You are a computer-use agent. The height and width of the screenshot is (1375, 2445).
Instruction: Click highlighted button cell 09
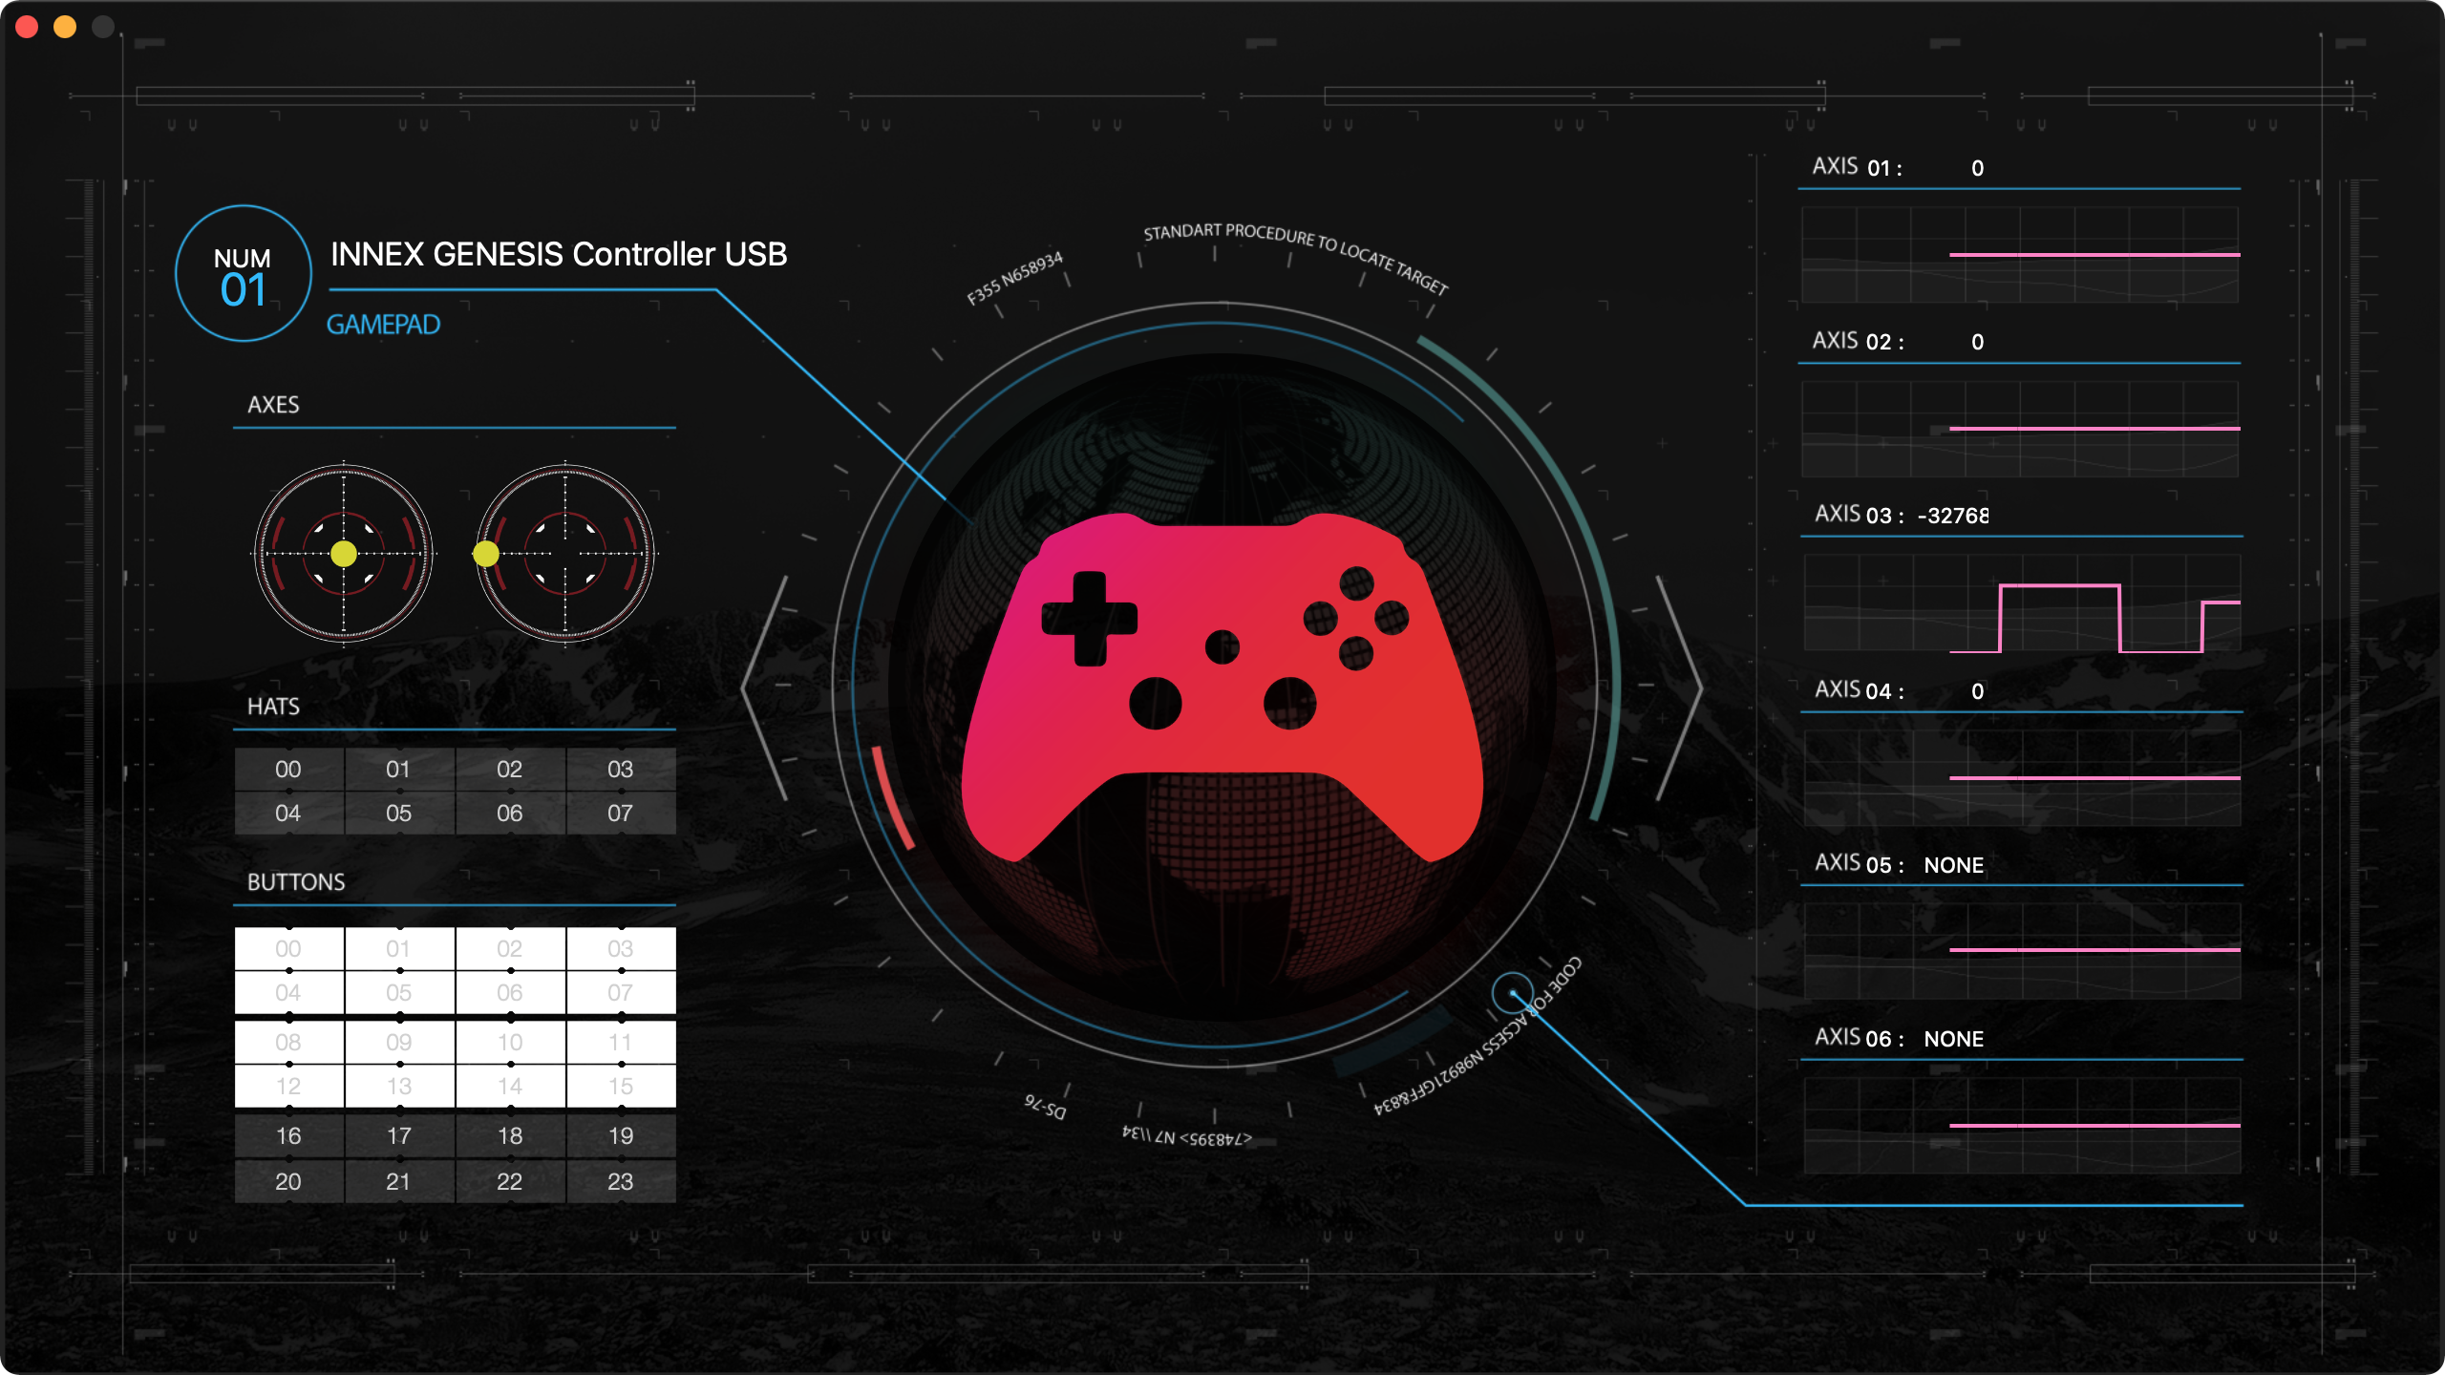pos(399,1042)
